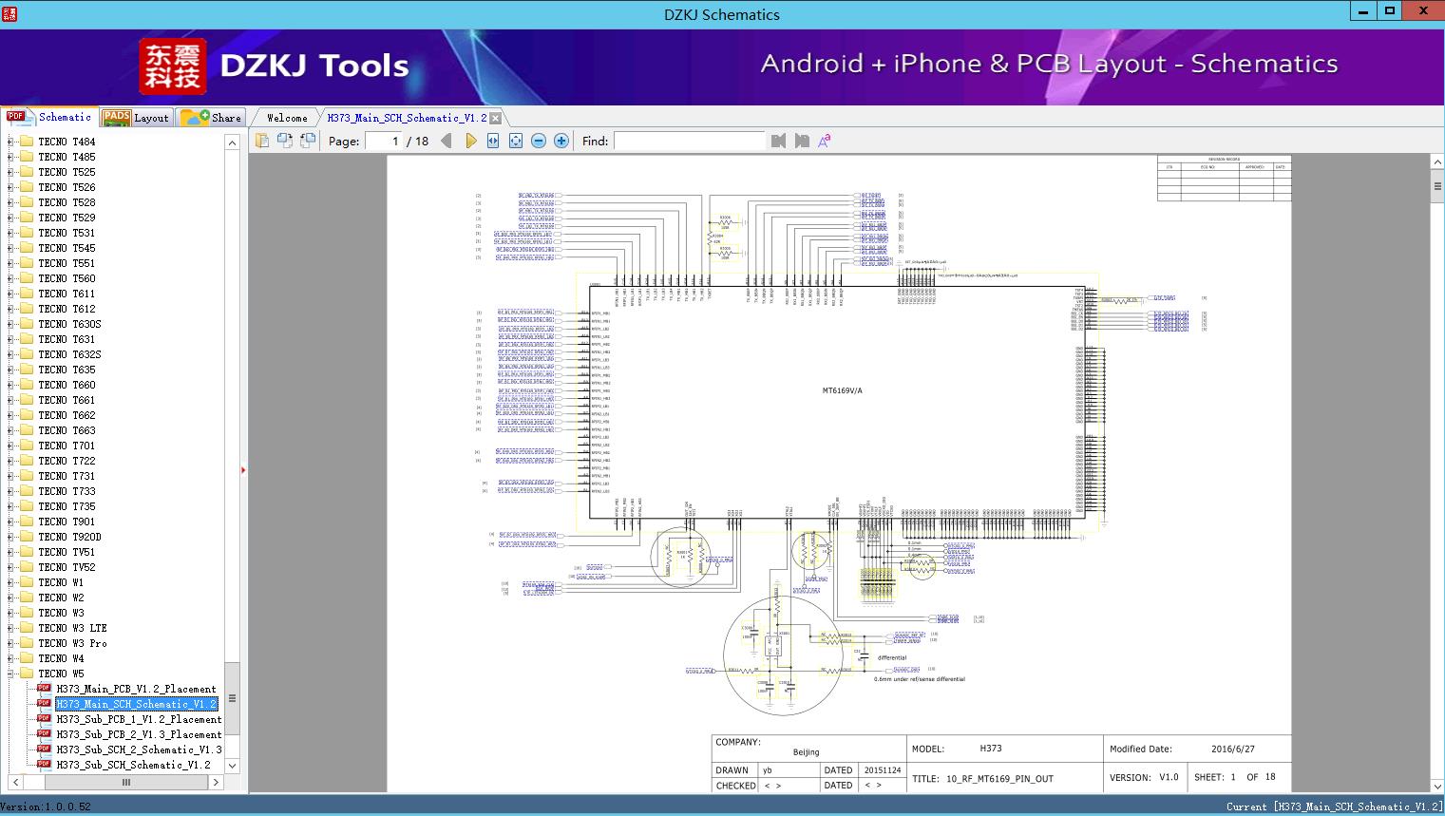Viewport: 1445px width, 816px height.
Task: Zoom out with the minus icon
Action: pos(539,141)
